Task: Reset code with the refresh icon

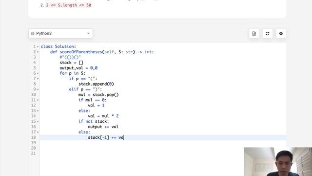Action: click(x=268, y=34)
